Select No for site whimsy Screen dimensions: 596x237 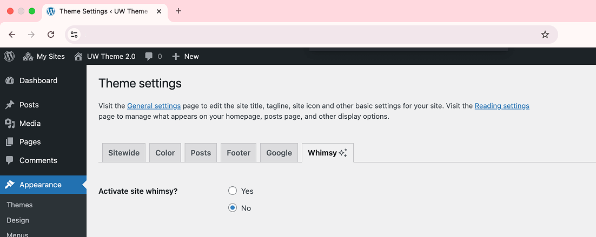click(x=233, y=208)
